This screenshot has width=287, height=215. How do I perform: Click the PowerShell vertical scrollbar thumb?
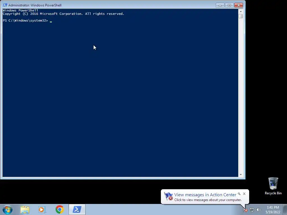point(241,16)
